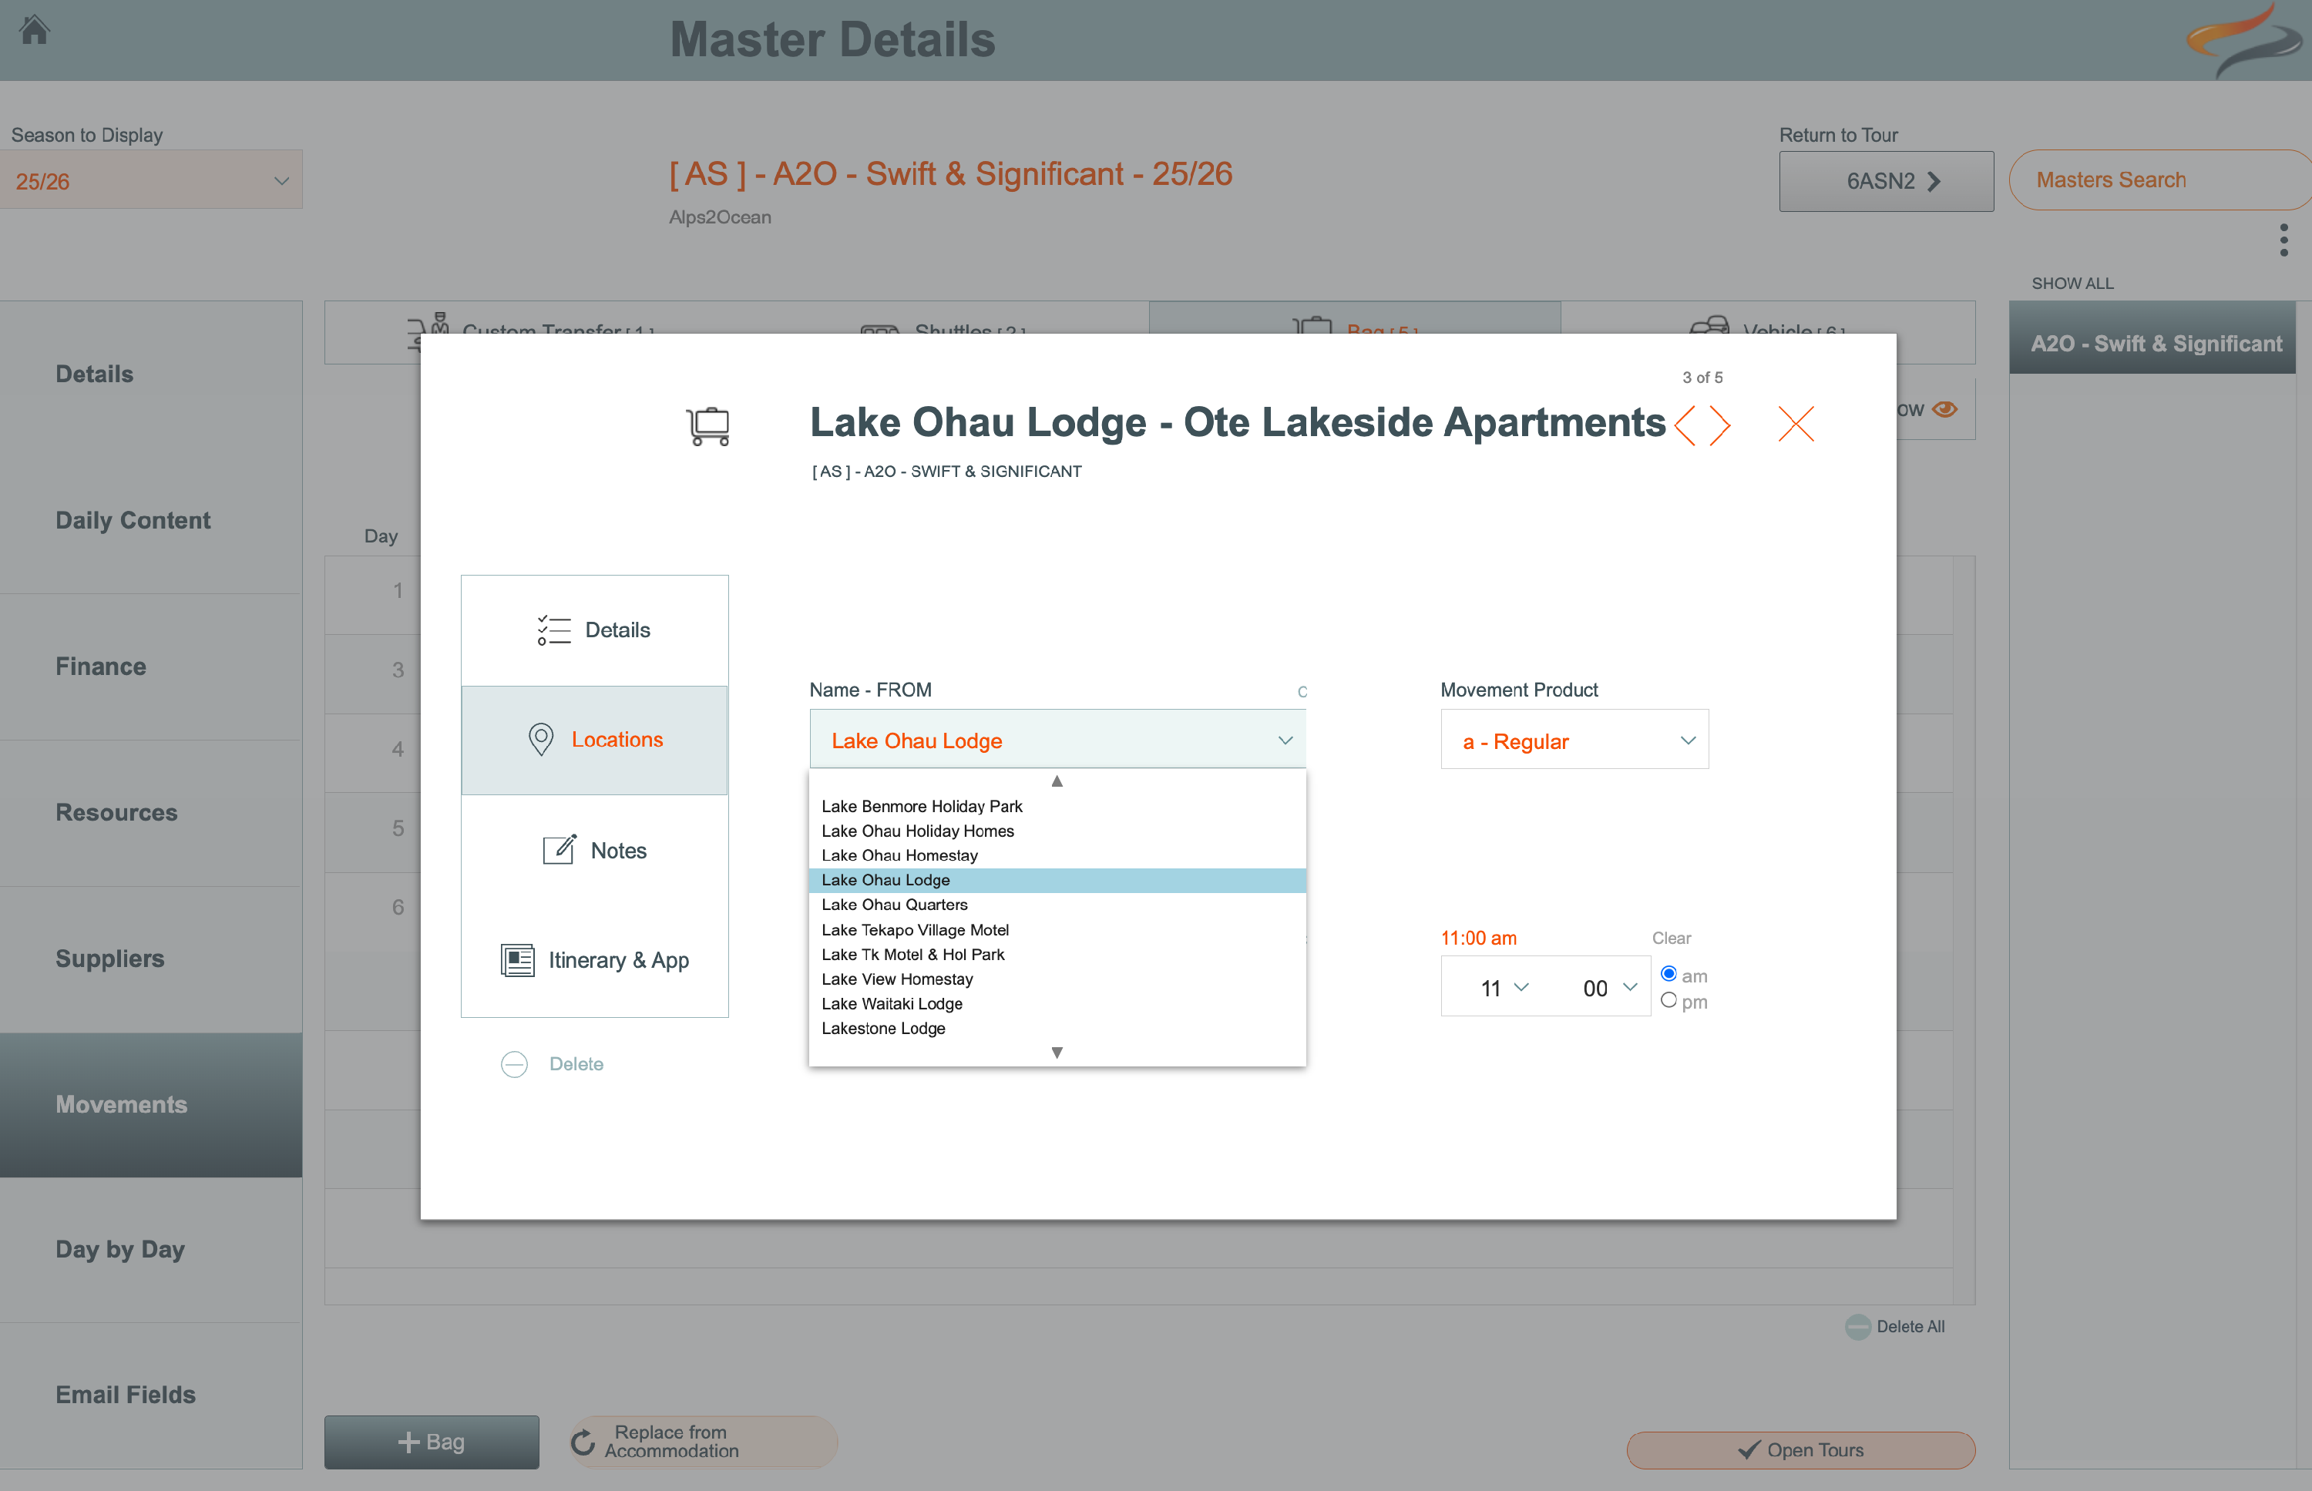Screen dimensions: 2312x1491
Task: Click the Delete minus-circle icon in the dialog
Action: [x=514, y=1064]
